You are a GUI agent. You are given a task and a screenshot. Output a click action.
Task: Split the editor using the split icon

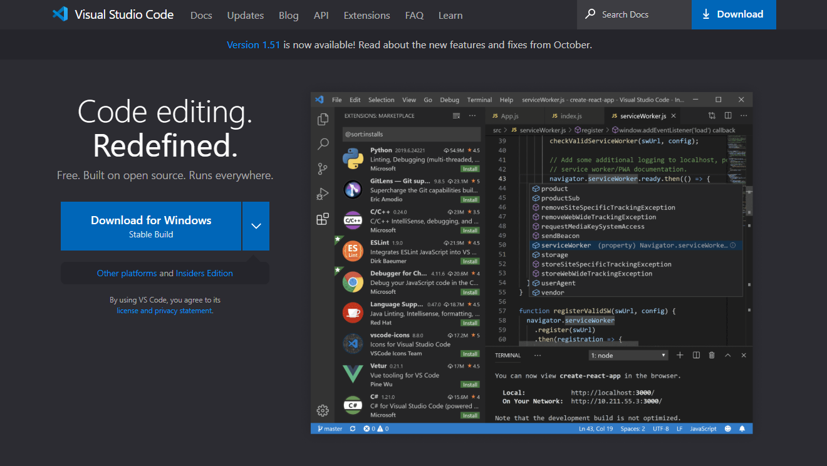click(728, 116)
